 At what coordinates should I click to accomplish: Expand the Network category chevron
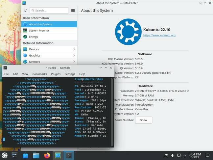coord(74,62)
